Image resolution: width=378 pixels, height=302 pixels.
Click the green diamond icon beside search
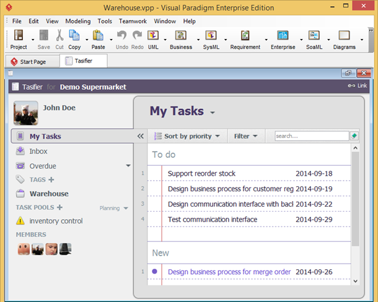(x=354, y=136)
